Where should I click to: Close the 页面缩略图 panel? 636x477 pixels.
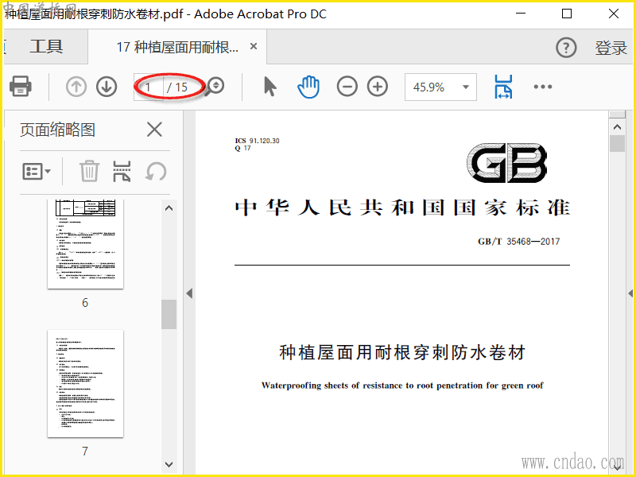click(154, 130)
